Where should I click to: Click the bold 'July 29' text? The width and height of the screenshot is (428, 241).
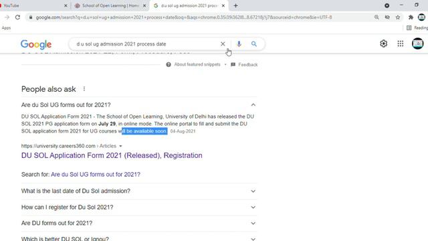coord(107,124)
